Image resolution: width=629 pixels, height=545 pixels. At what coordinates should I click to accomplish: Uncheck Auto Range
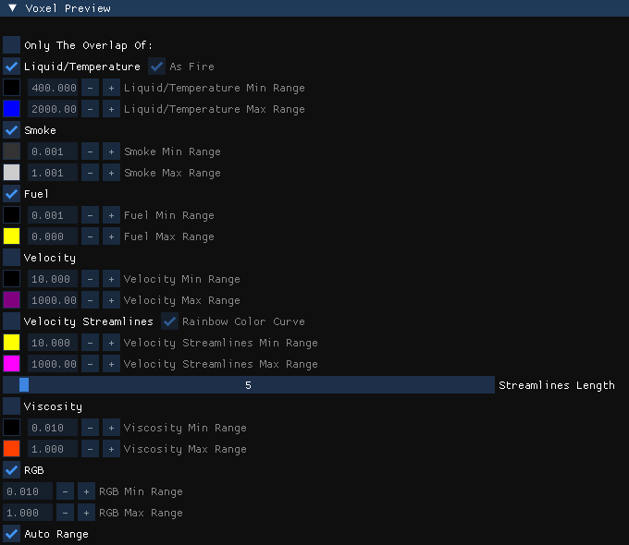12,534
